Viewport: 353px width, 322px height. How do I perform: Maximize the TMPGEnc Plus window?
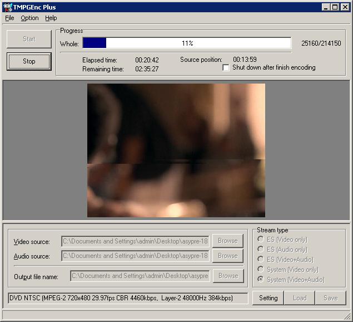click(335, 7)
